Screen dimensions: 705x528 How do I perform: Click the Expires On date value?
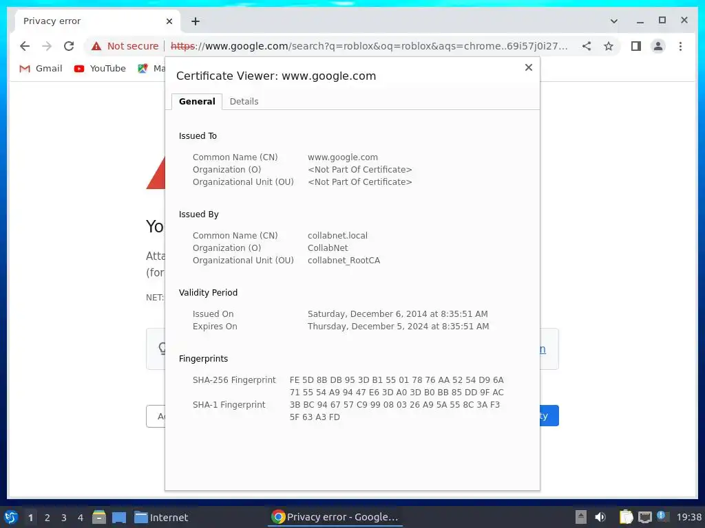tap(398, 327)
